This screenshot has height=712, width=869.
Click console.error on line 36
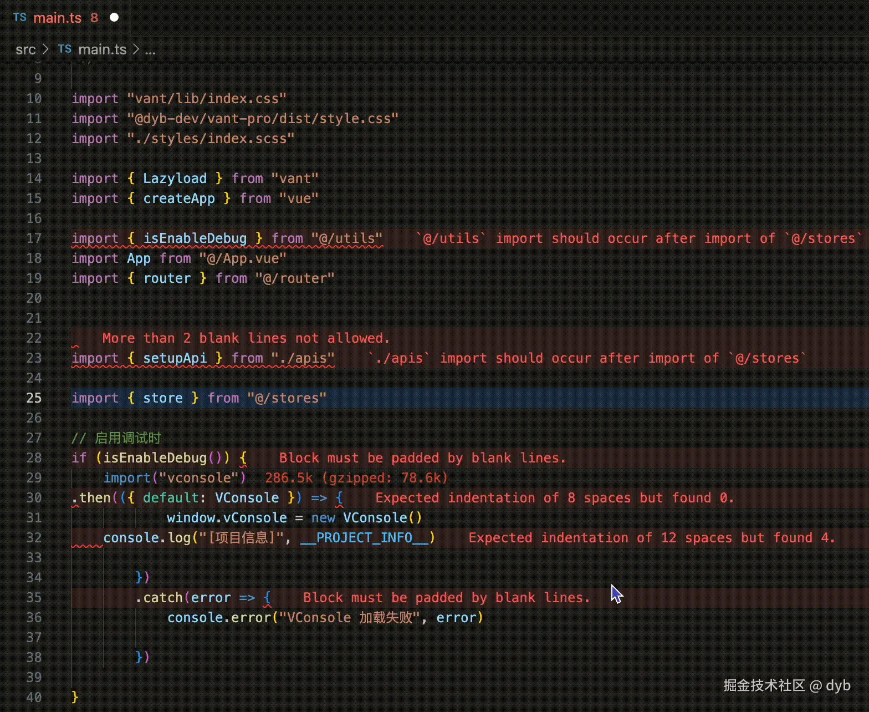(x=219, y=618)
